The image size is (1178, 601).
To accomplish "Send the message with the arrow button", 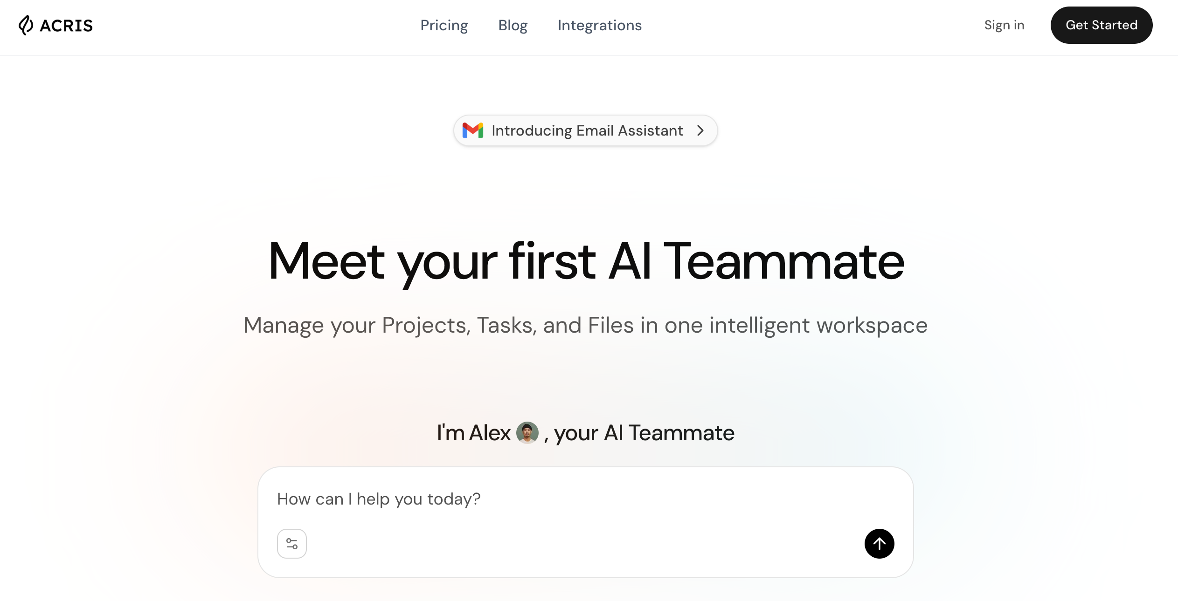I will tap(879, 544).
